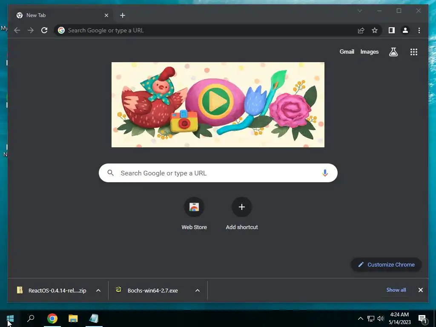
Task: Open the network status tray icon
Action: (x=371, y=318)
